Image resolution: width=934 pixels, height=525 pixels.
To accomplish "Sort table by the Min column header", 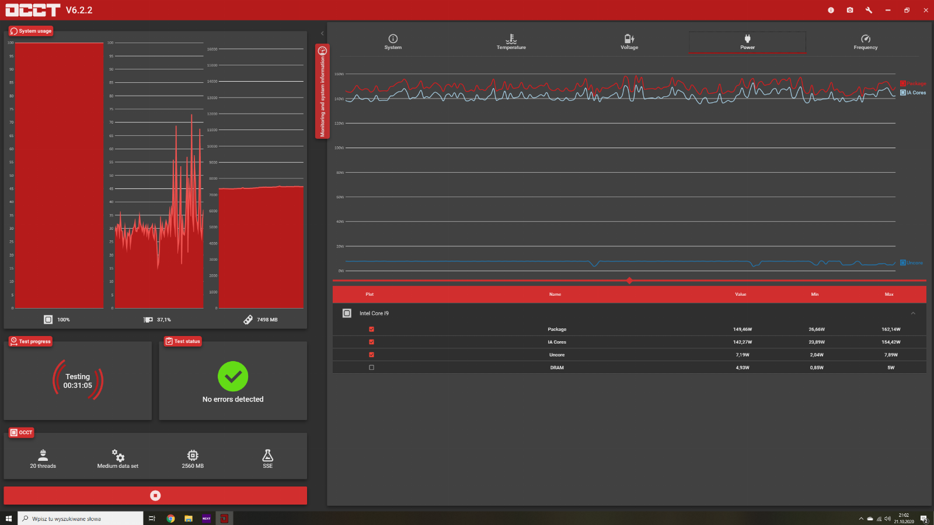I will [x=815, y=294].
